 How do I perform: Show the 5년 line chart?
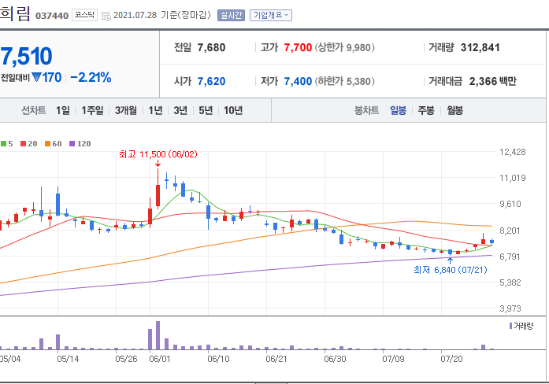tap(206, 110)
